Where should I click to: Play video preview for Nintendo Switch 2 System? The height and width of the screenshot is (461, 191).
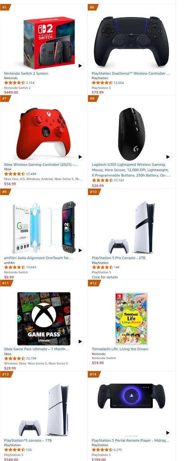(x=80, y=66)
